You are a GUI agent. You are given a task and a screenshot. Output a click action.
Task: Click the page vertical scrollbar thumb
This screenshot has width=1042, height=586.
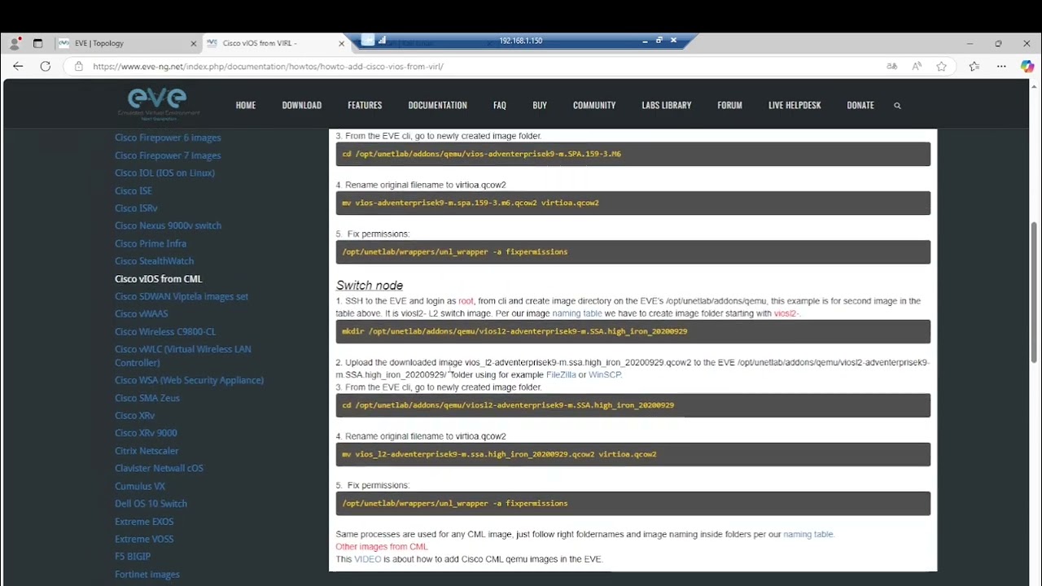coord(1035,292)
